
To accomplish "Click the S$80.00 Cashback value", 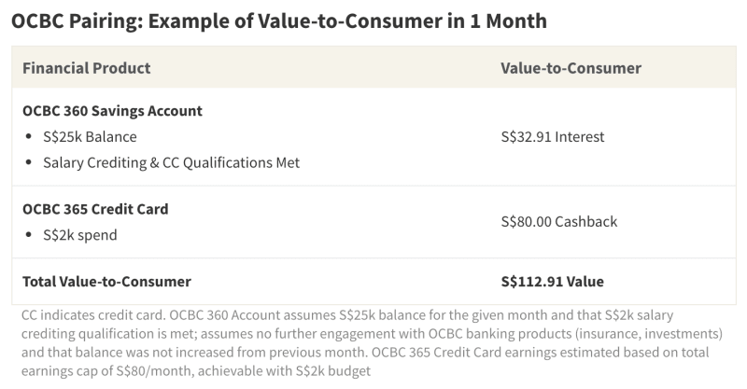I will coord(558,222).
